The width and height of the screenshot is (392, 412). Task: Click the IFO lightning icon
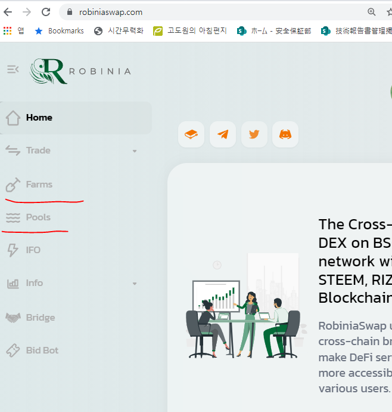pyautogui.click(x=13, y=250)
